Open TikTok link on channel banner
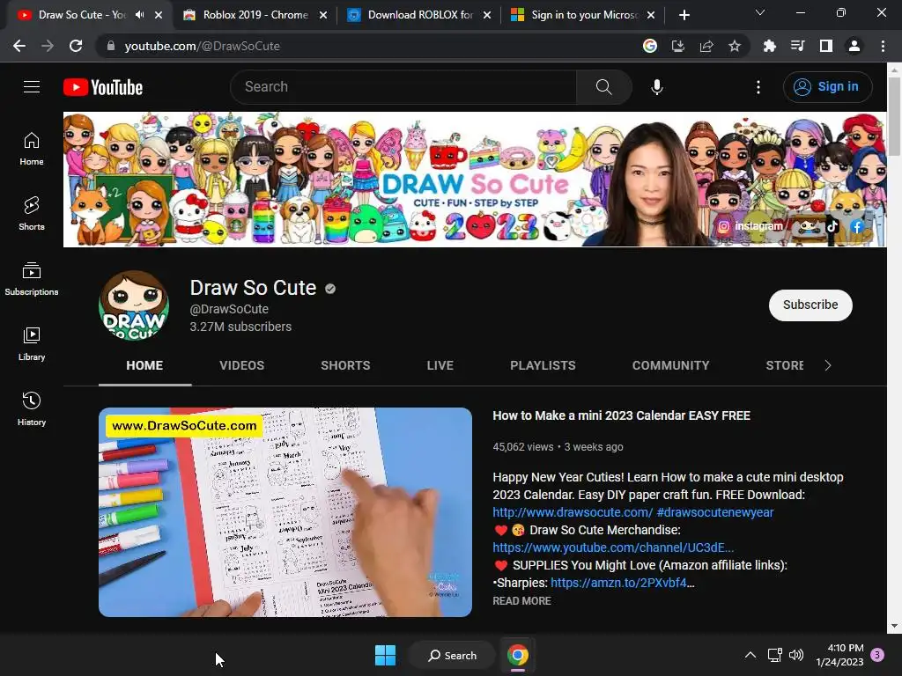902x676 pixels. click(x=832, y=226)
